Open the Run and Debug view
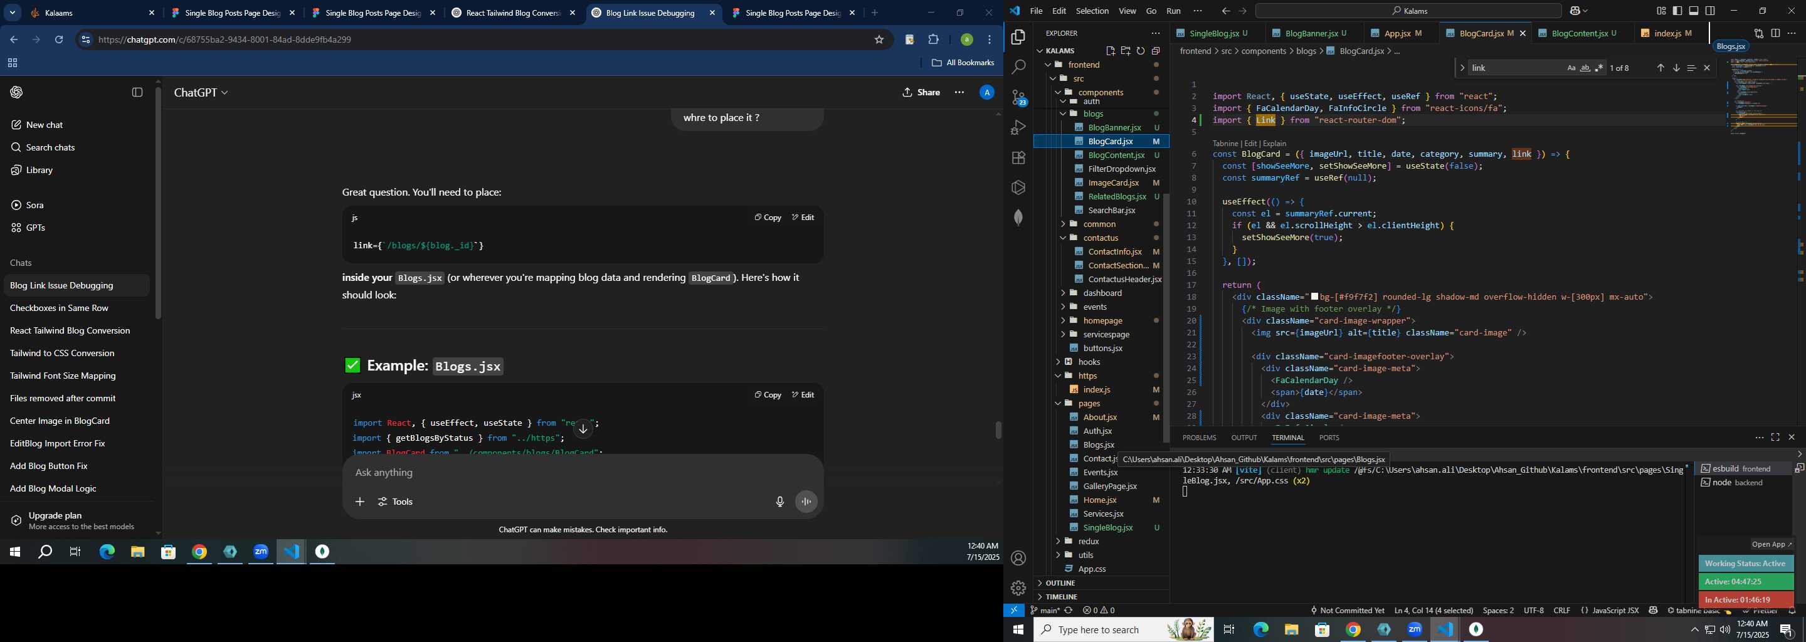The height and width of the screenshot is (642, 1806). [x=1018, y=127]
